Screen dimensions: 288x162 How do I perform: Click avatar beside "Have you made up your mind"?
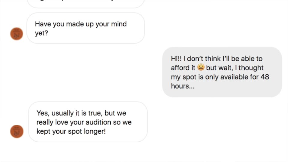(x=16, y=34)
